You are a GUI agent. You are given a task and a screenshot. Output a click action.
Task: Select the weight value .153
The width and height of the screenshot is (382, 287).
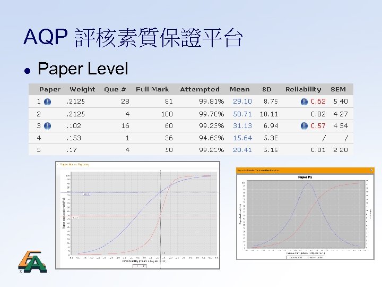[74, 138]
